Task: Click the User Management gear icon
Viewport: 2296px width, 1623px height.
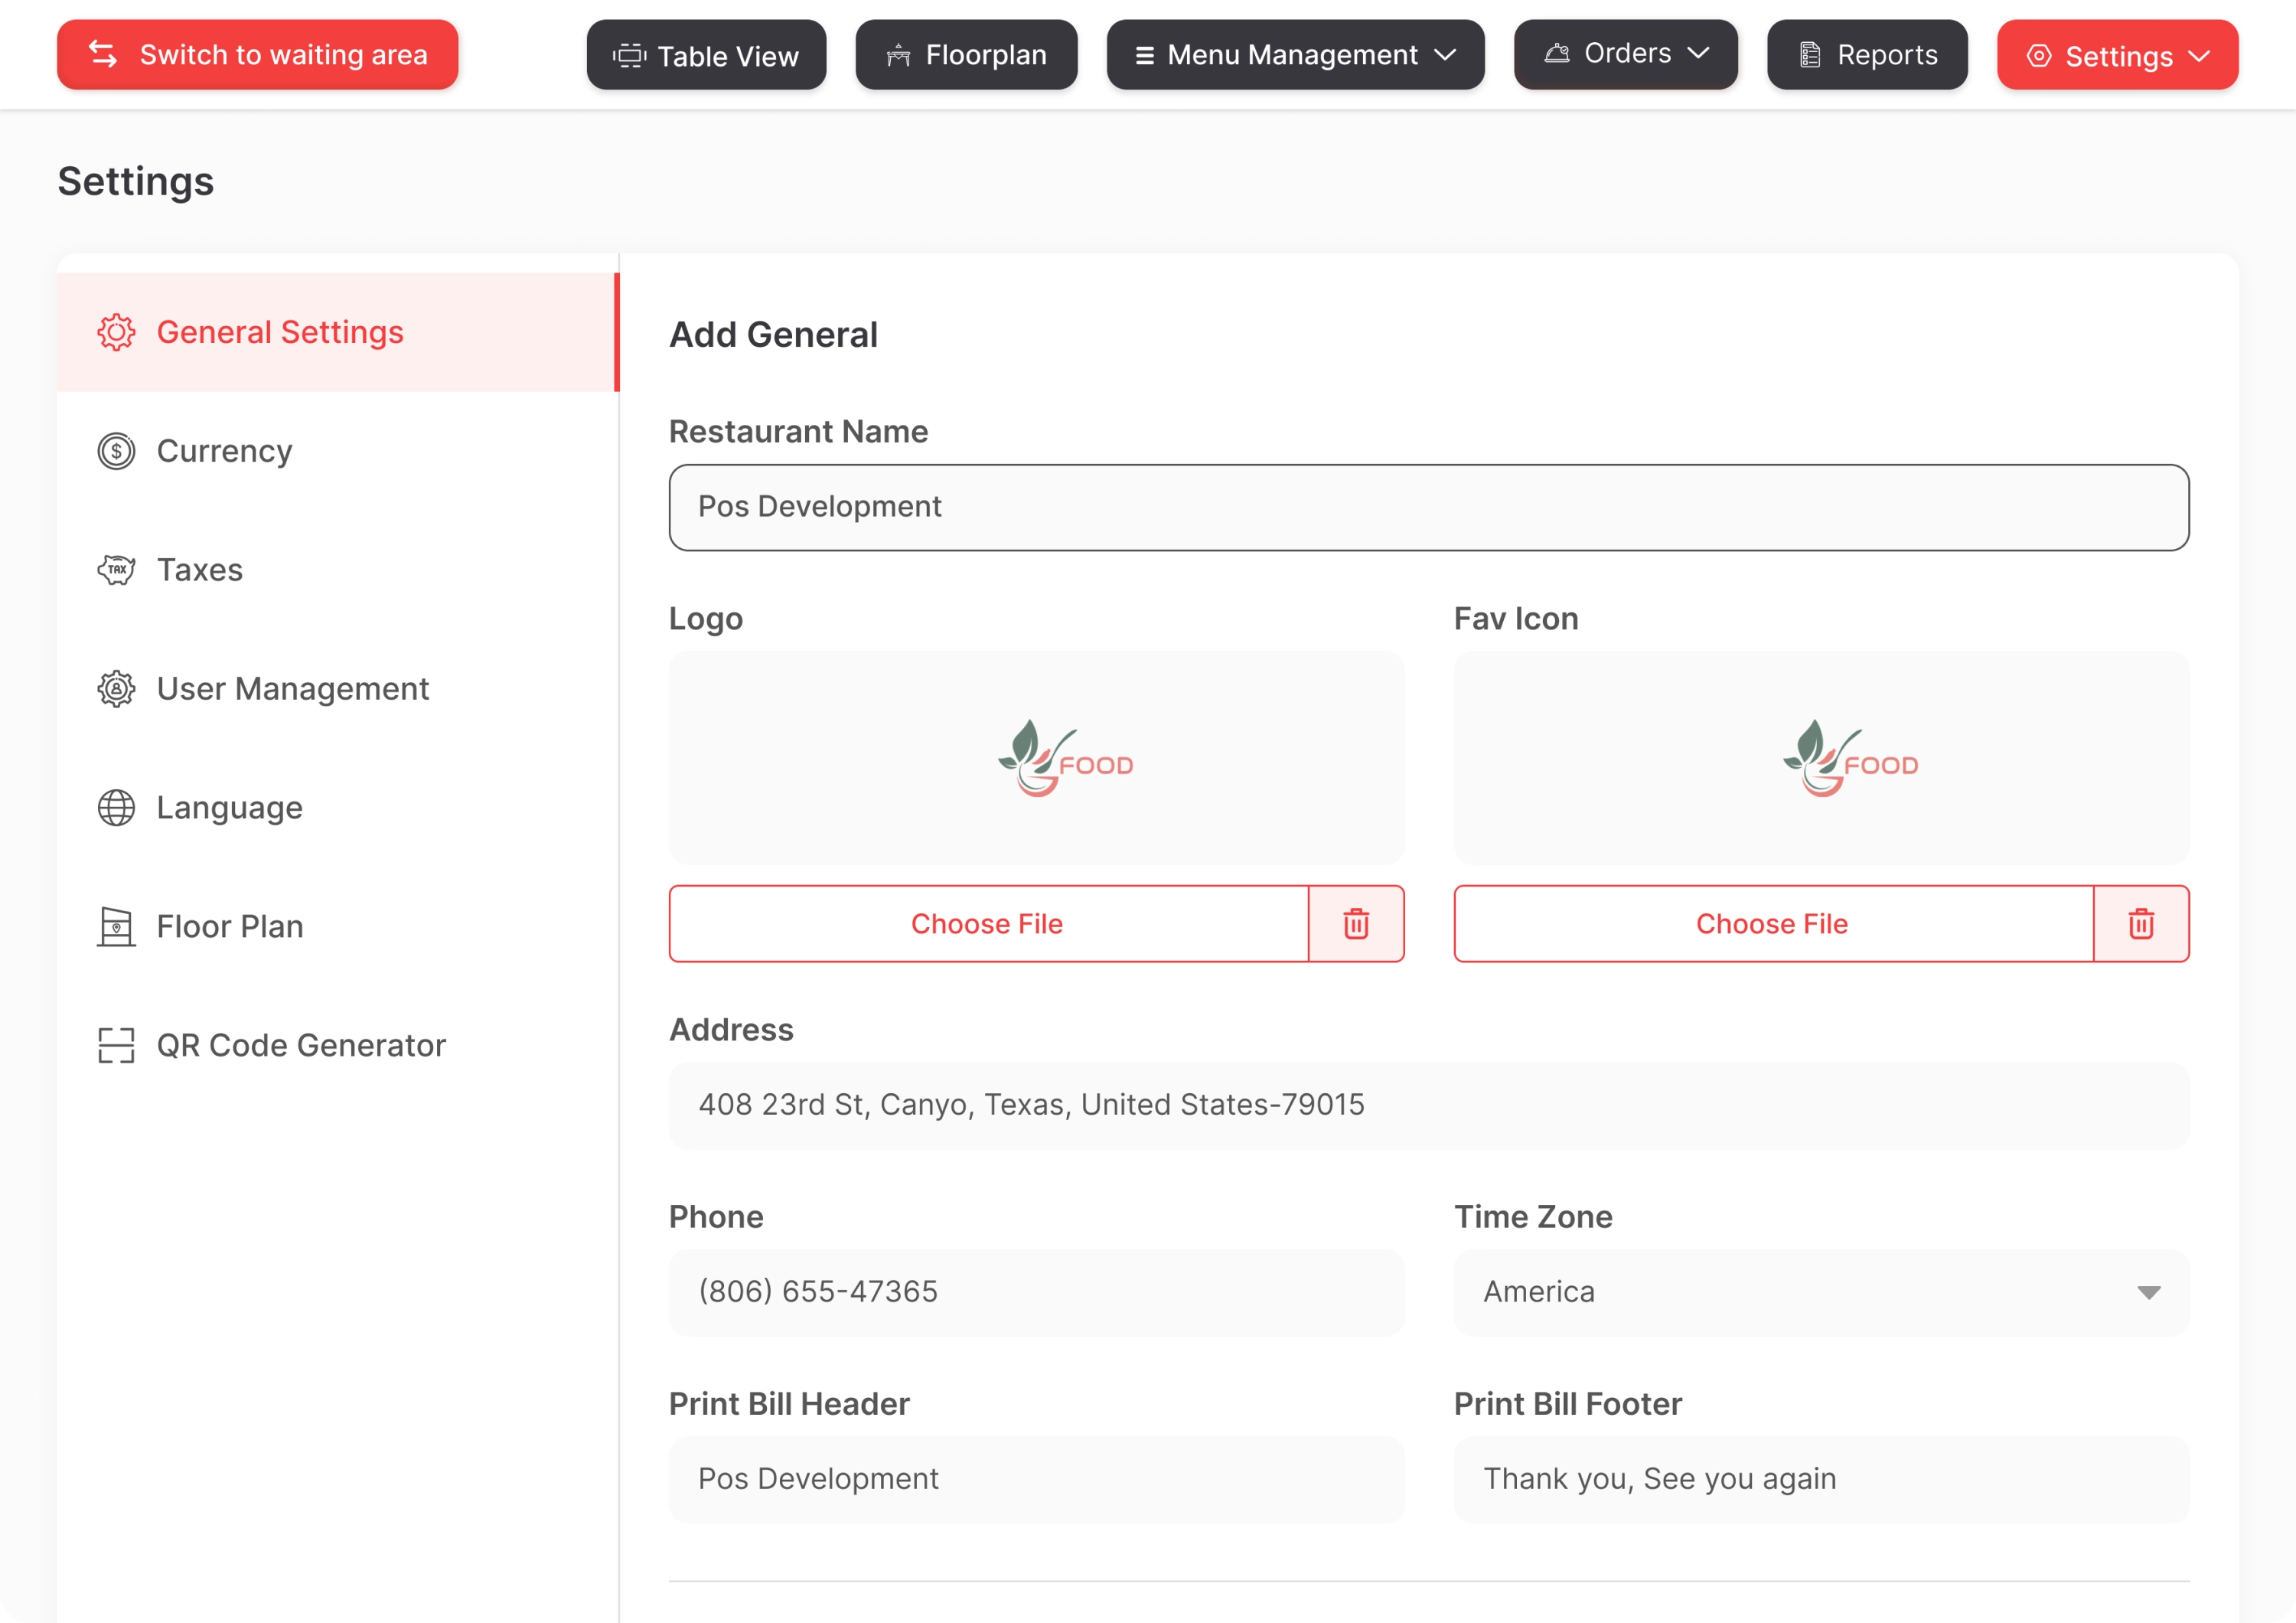Action: [x=115, y=688]
